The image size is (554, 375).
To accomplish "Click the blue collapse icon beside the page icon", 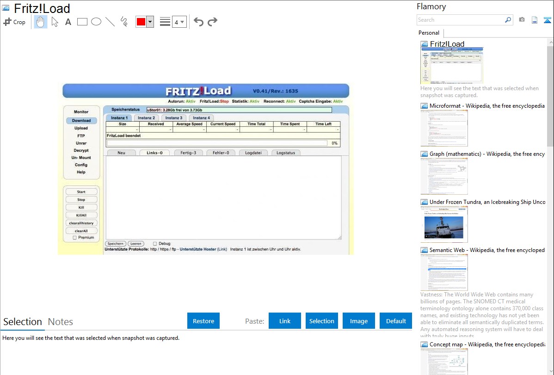I will tap(547, 20).
